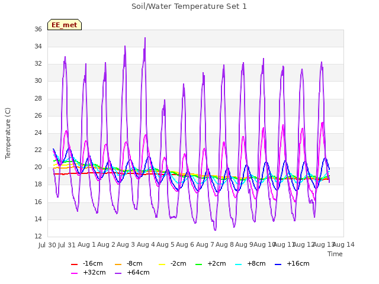This screenshot has width=379, height=284.
Task: Click the Aug 5 x-axis date label
Action: [x=165, y=244]
